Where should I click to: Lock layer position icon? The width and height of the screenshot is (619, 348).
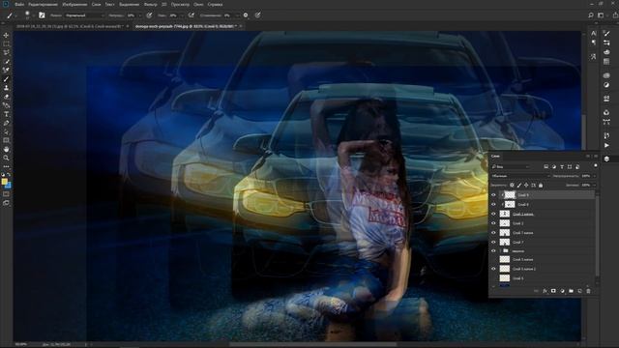pyautogui.click(x=526, y=185)
